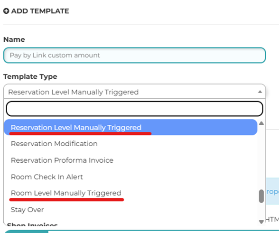The width and height of the screenshot is (279, 233).
Task: Click the Shop Invoices group header
Action: [32, 224]
